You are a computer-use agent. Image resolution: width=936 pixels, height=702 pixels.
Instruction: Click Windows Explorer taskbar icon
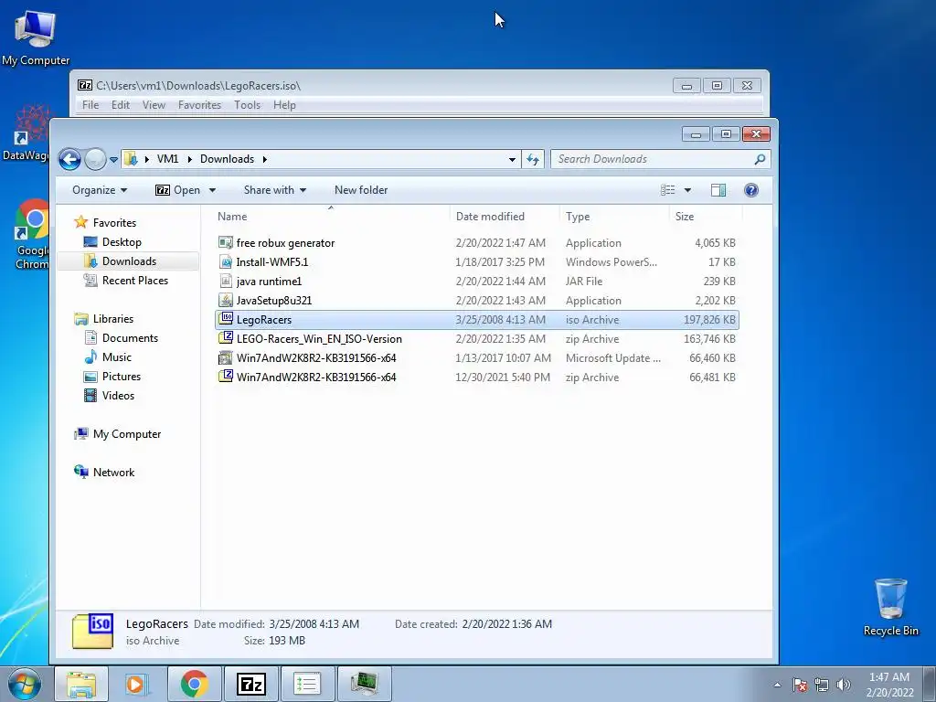click(81, 684)
